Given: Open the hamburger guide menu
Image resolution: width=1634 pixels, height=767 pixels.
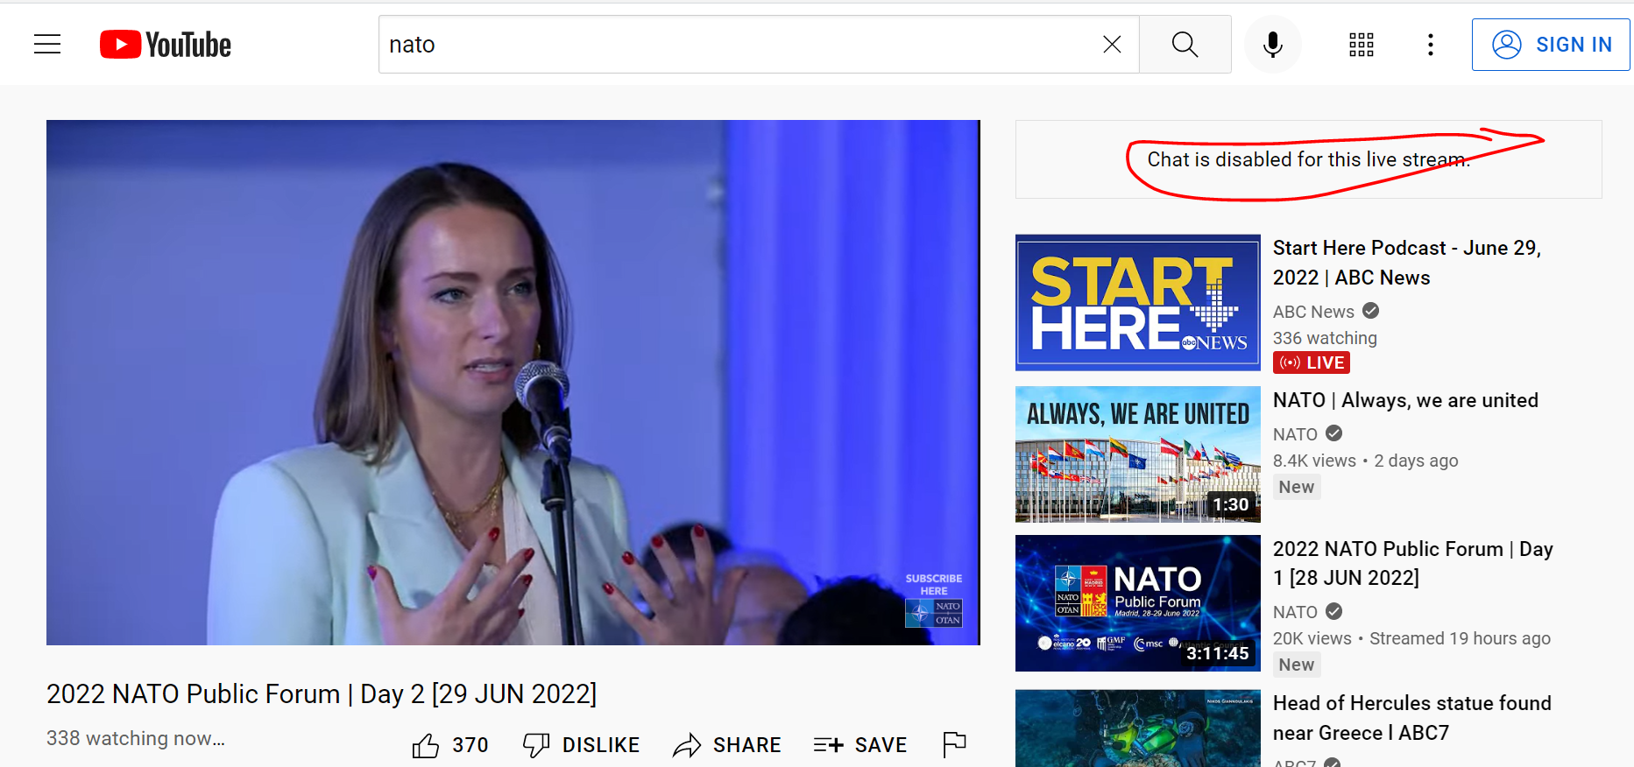Looking at the screenshot, I should click(47, 45).
